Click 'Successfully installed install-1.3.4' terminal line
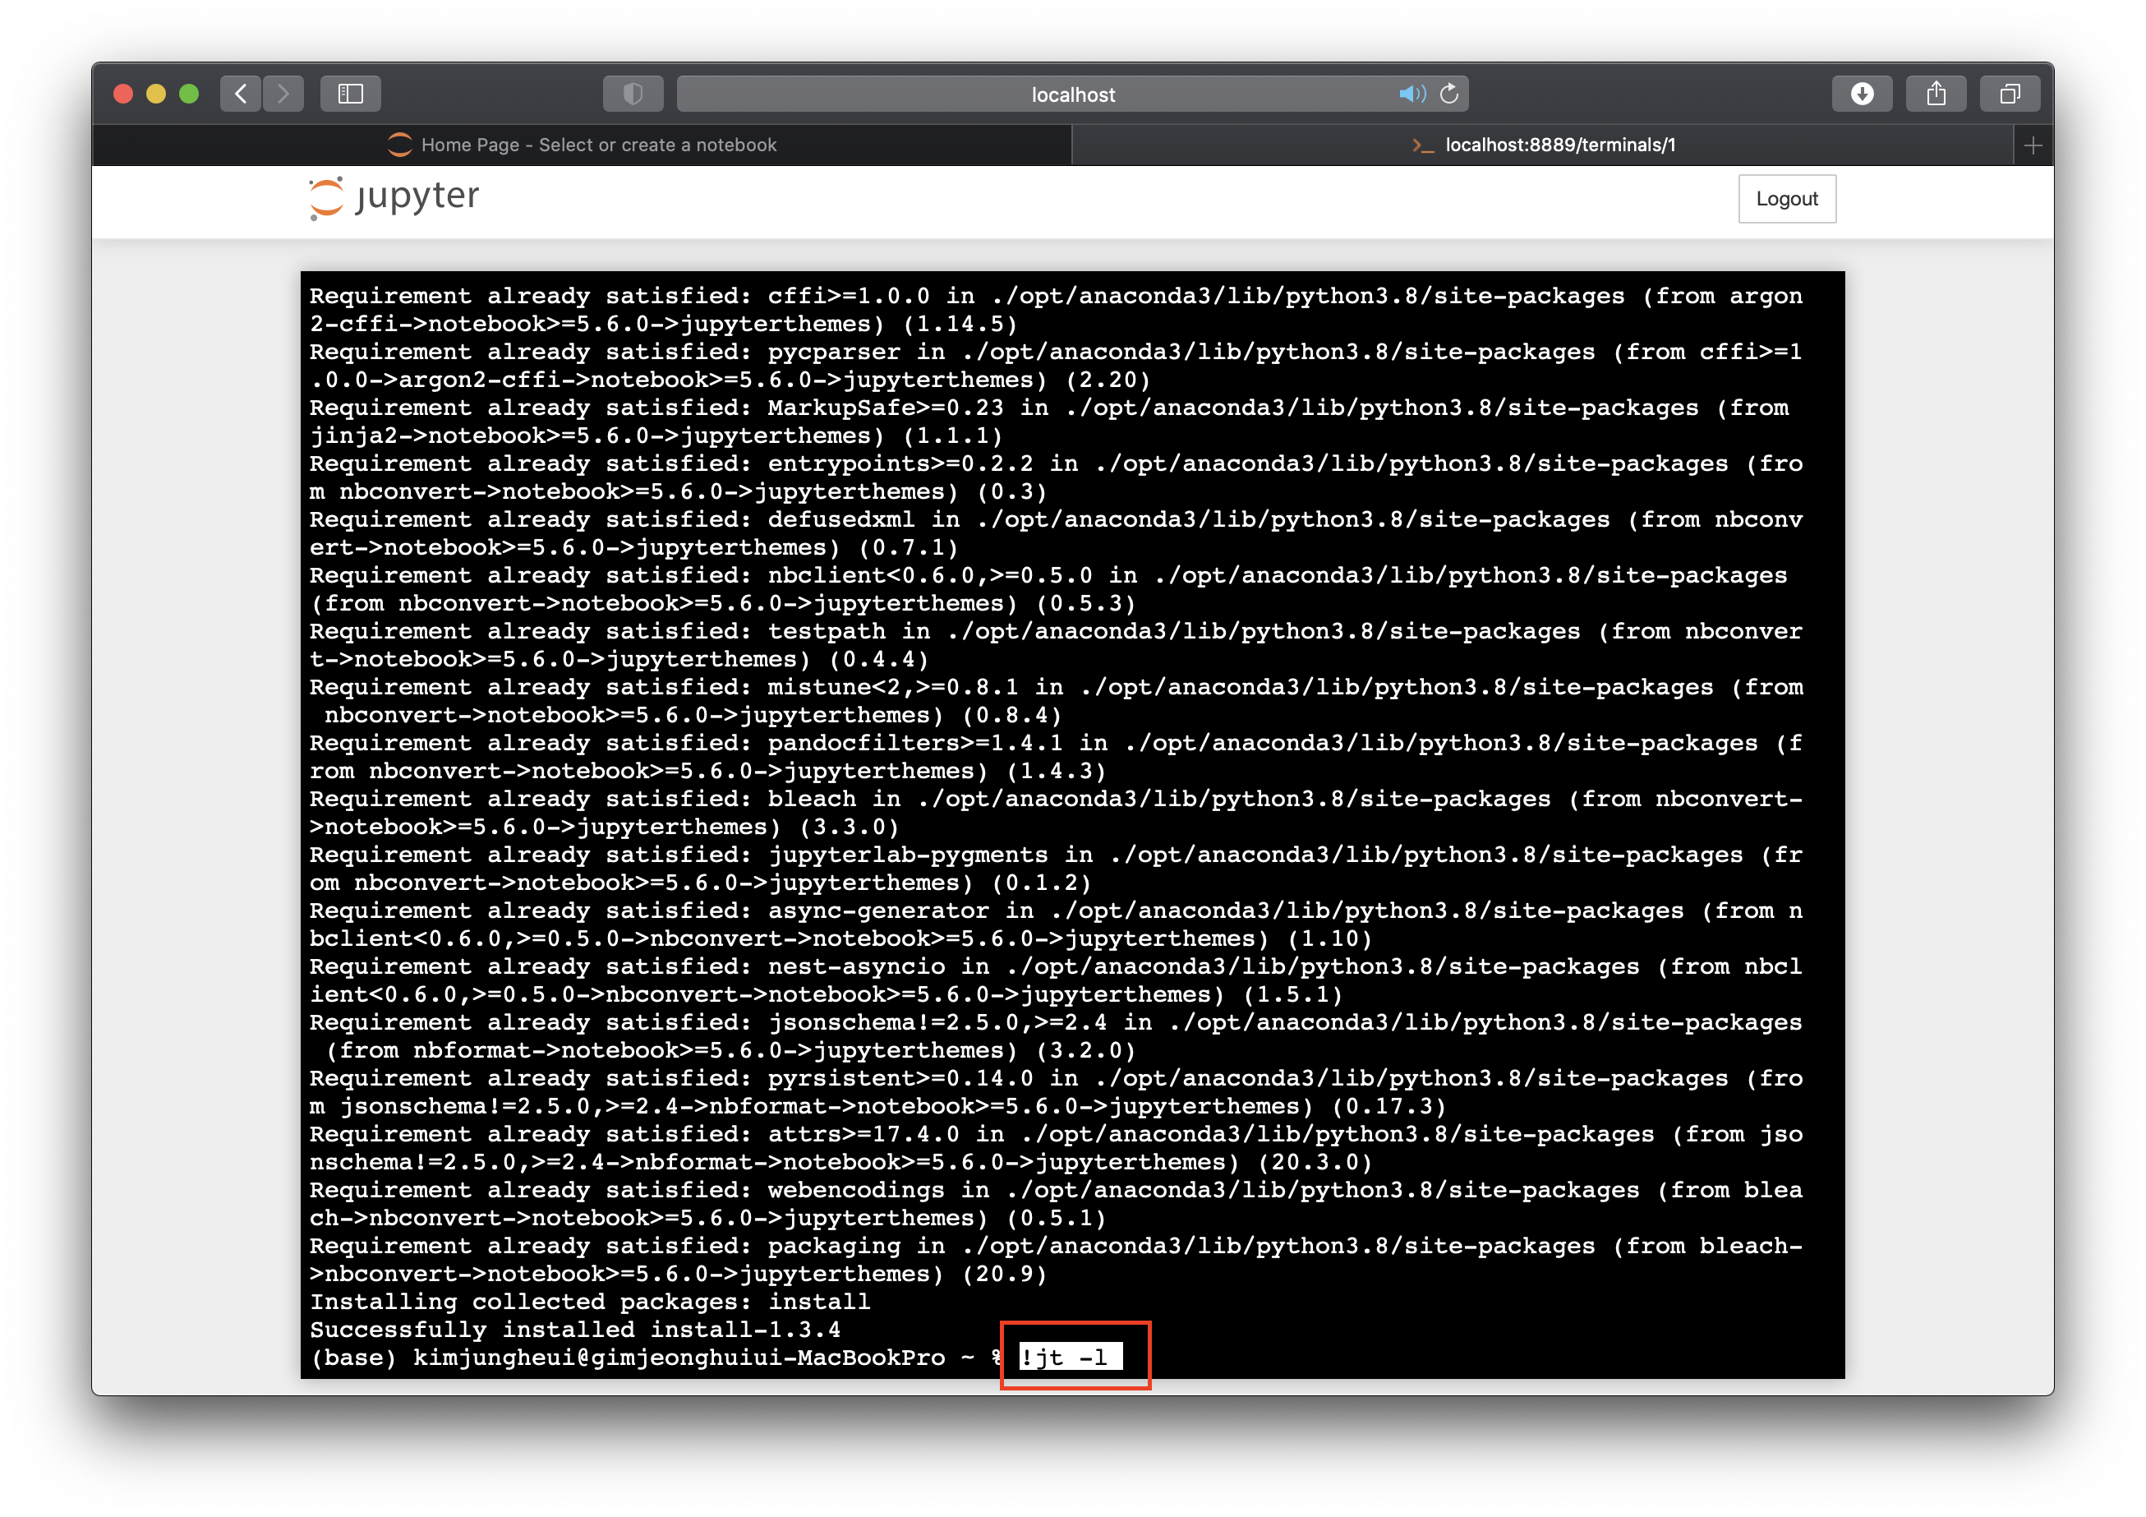 pyautogui.click(x=575, y=1329)
